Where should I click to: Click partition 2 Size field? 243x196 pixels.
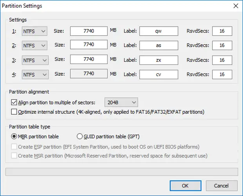89,45
